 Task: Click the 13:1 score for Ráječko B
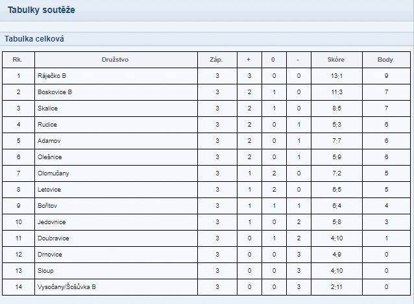click(337, 76)
